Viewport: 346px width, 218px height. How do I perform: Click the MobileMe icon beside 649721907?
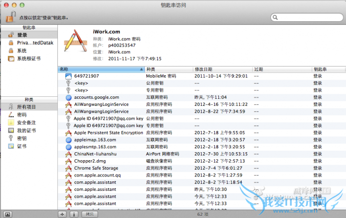point(68,76)
